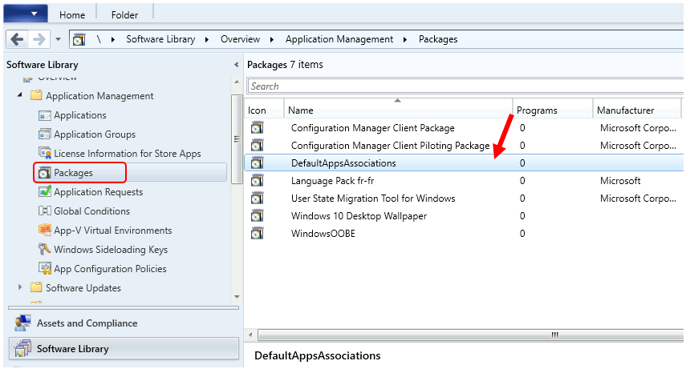
Task: Open the blue application menu dropdown
Action: click(26, 14)
